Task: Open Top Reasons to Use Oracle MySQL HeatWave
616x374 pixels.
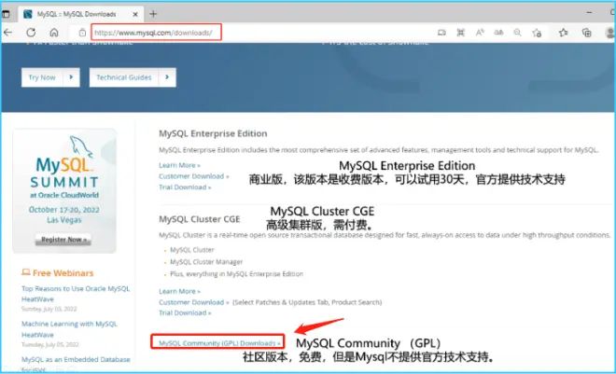Action: coord(76,294)
